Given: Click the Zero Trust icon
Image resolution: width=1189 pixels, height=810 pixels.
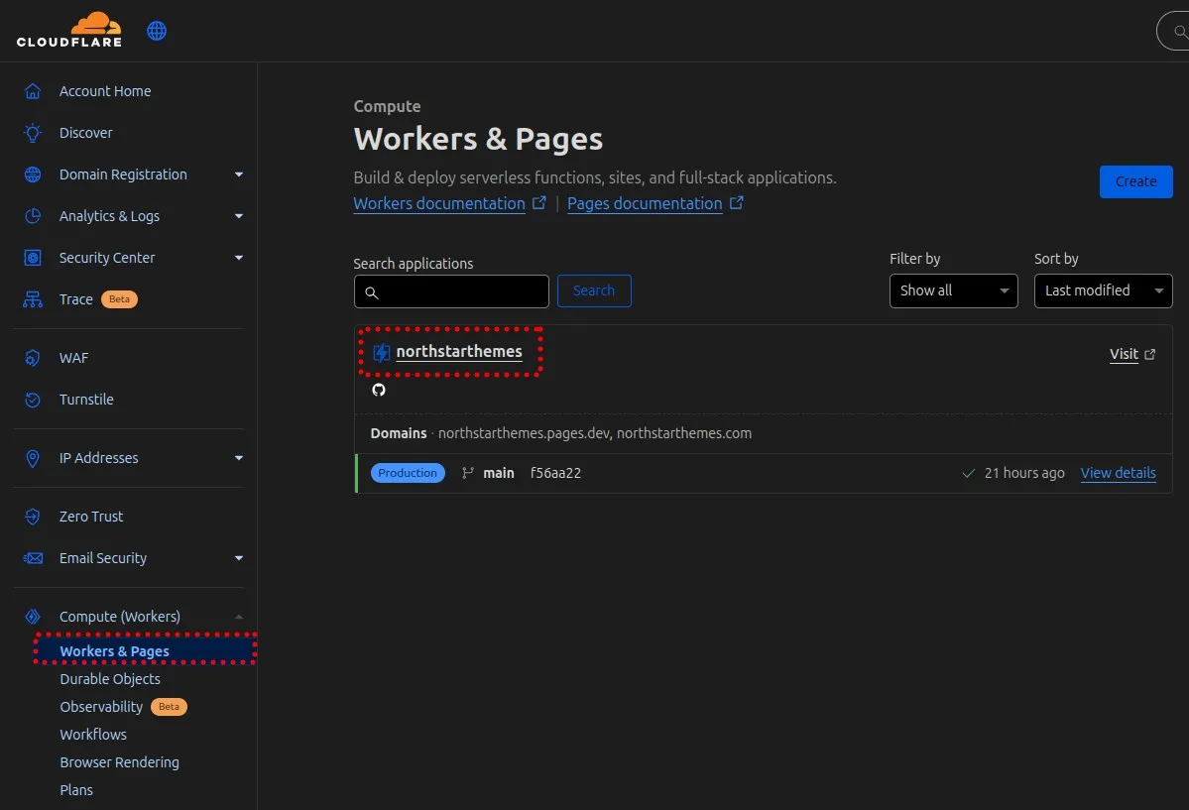Looking at the screenshot, I should click(x=33, y=517).
